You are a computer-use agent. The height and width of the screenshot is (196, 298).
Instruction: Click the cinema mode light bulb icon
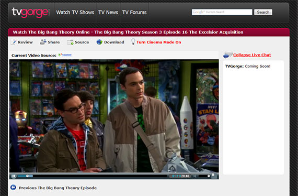133,41
